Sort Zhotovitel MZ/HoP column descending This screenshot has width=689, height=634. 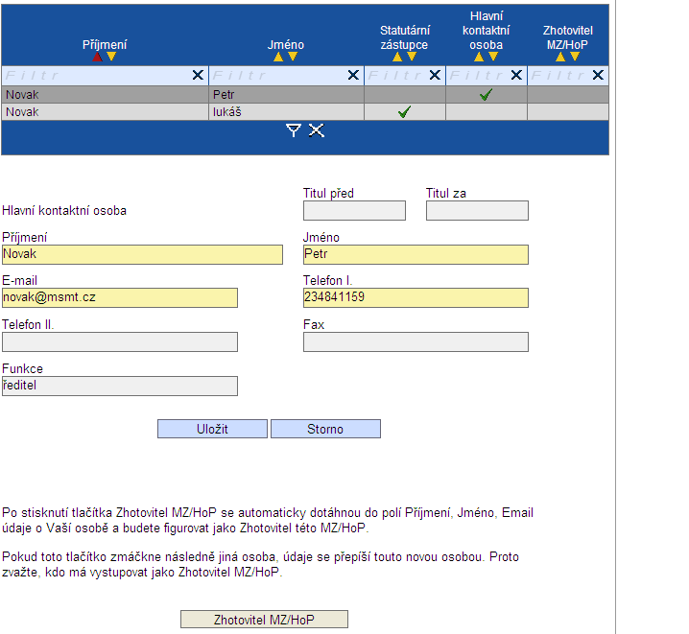tap(575, 57)
